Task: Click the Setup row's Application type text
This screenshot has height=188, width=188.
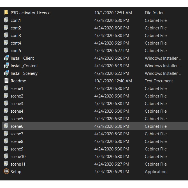Action: click(155, 172)
